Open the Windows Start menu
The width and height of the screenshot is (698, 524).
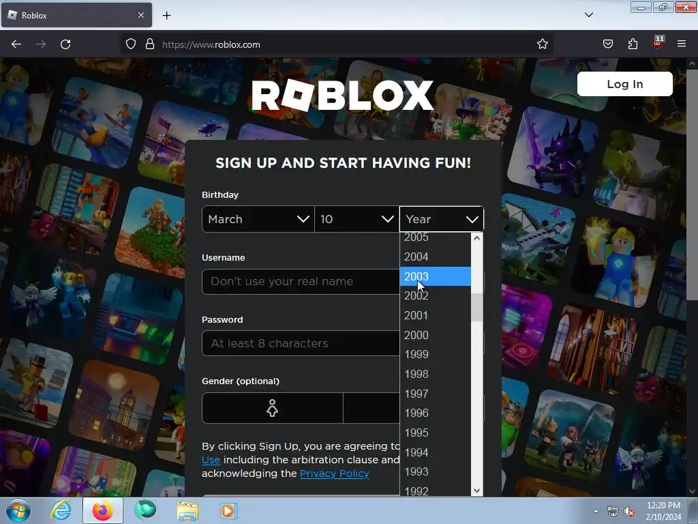pyautogui.click(x=17, y=510)
